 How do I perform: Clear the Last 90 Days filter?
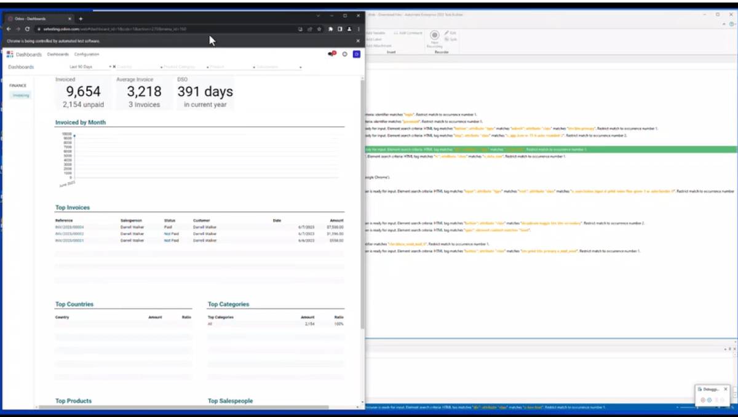pyautogui.click(x=114, y=66)
